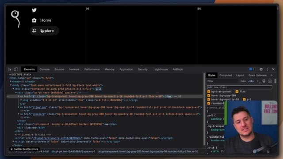Click the grid badge on container div

click(x=98, y=89)
